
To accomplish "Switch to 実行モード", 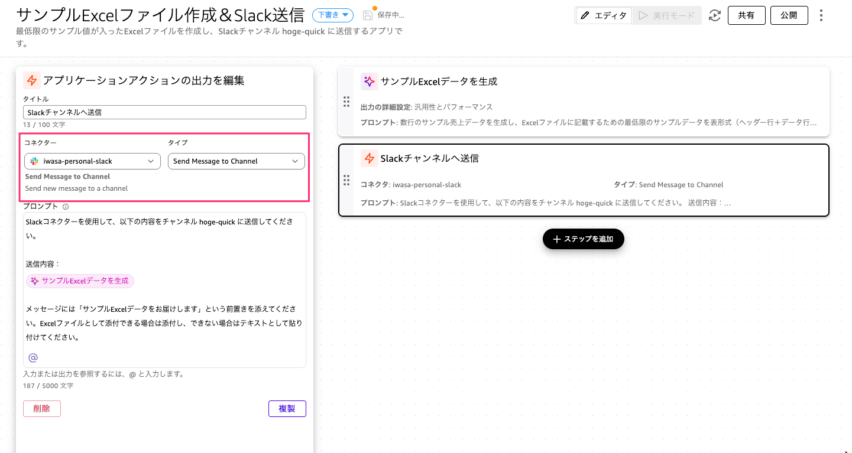I will (x=666, y=15).
